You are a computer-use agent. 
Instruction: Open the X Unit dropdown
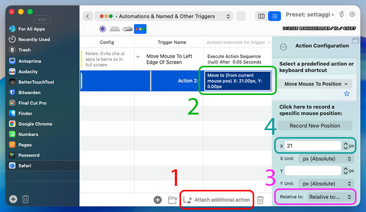point(325,158)
